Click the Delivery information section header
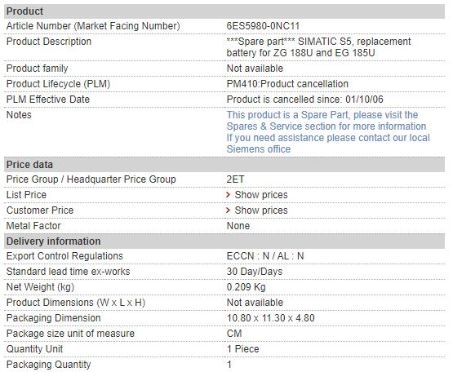Image resolution: width=453 pixels, height=372 pixels. (x=224, y=241)
